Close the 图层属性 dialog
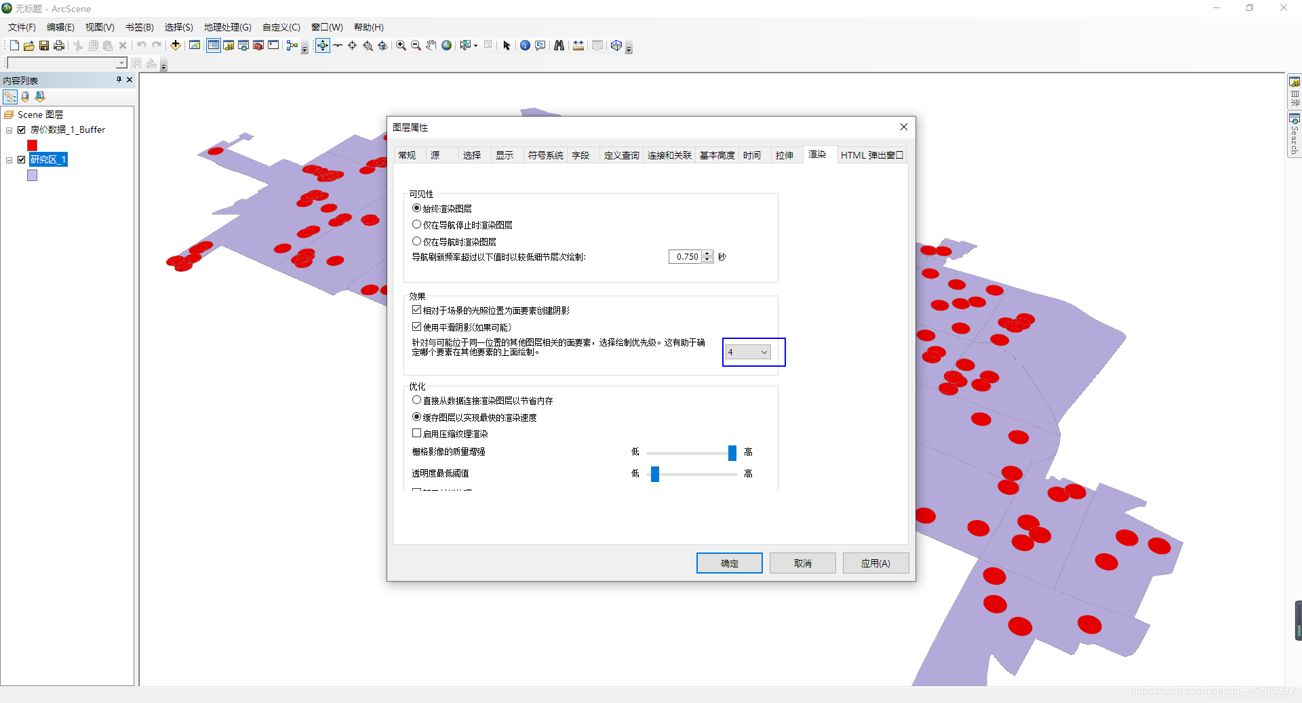This screenshot has width=1302, height=703. click(x=903, y=127)
